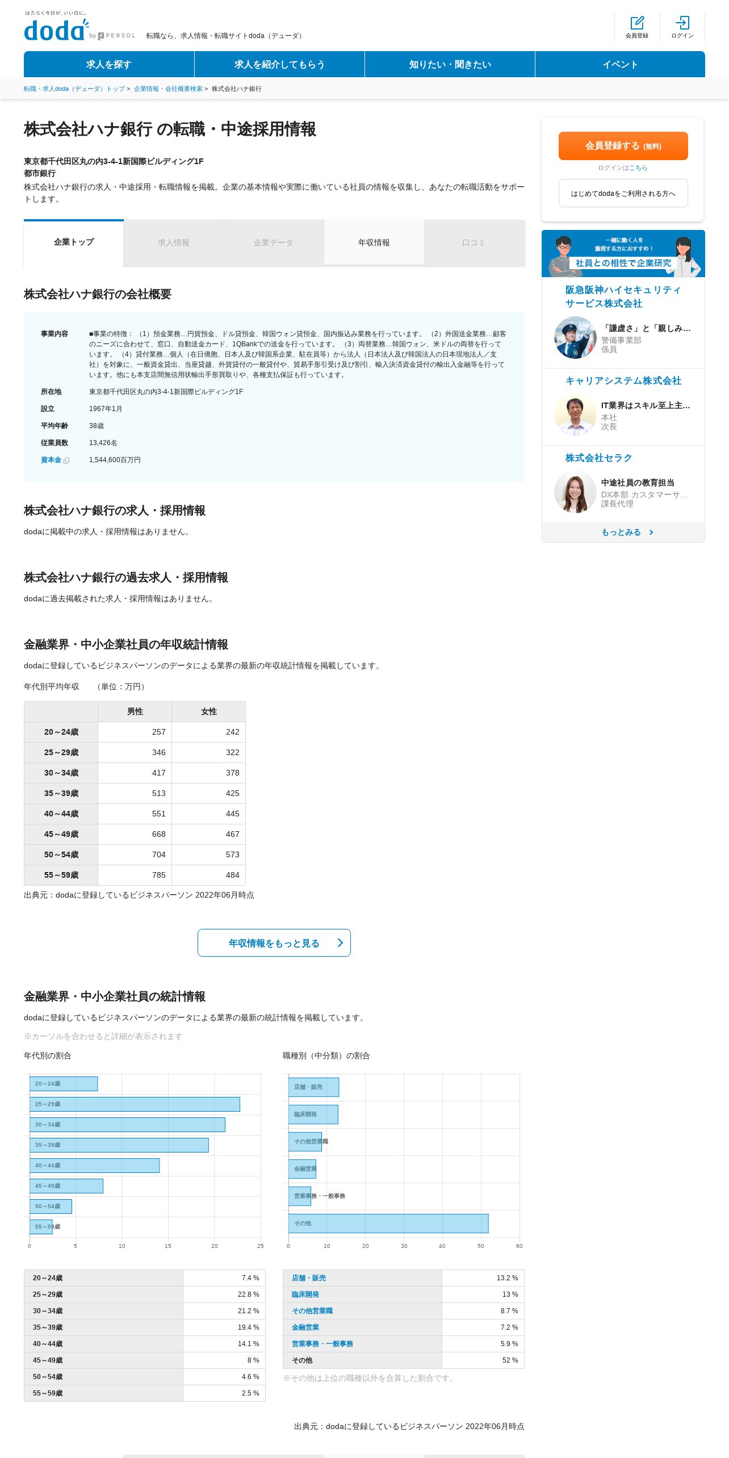Viewport: 729px width, 1458px height.
Task: Select the 求人情報 tab
Action: point(174,242)
